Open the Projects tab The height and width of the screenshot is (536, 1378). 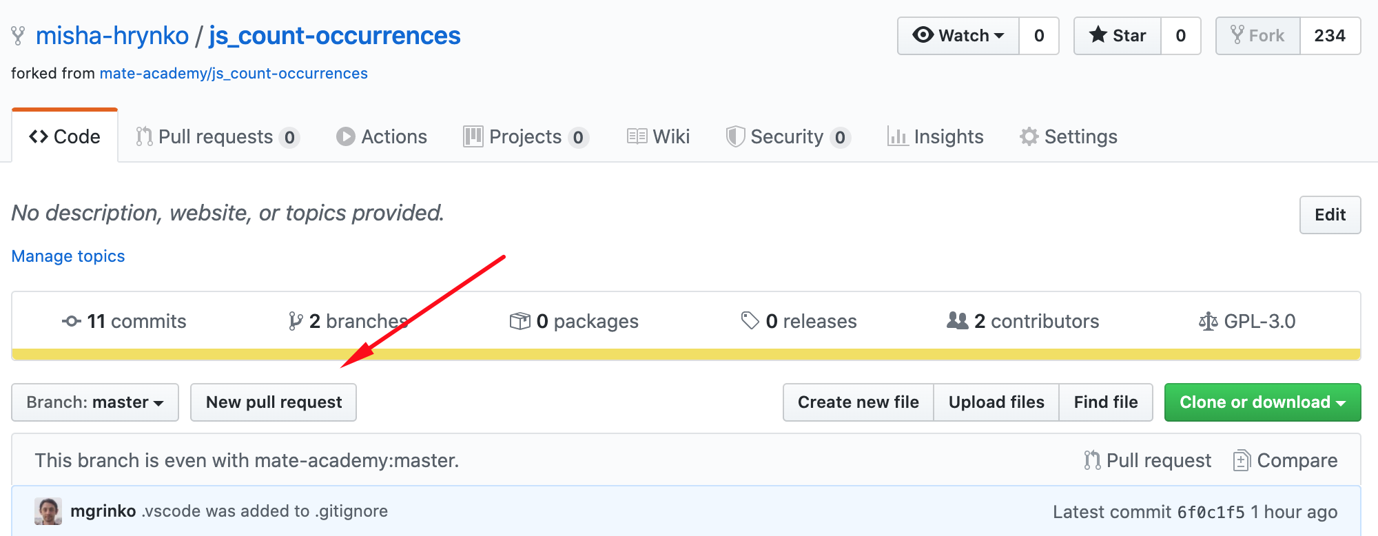point(526,136)
